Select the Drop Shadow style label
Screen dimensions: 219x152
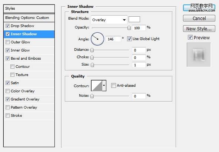point(23,26)
